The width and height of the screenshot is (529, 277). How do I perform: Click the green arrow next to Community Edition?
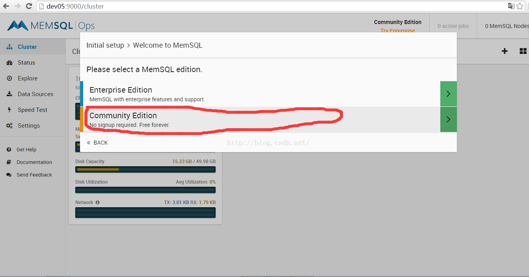(449, 119)
